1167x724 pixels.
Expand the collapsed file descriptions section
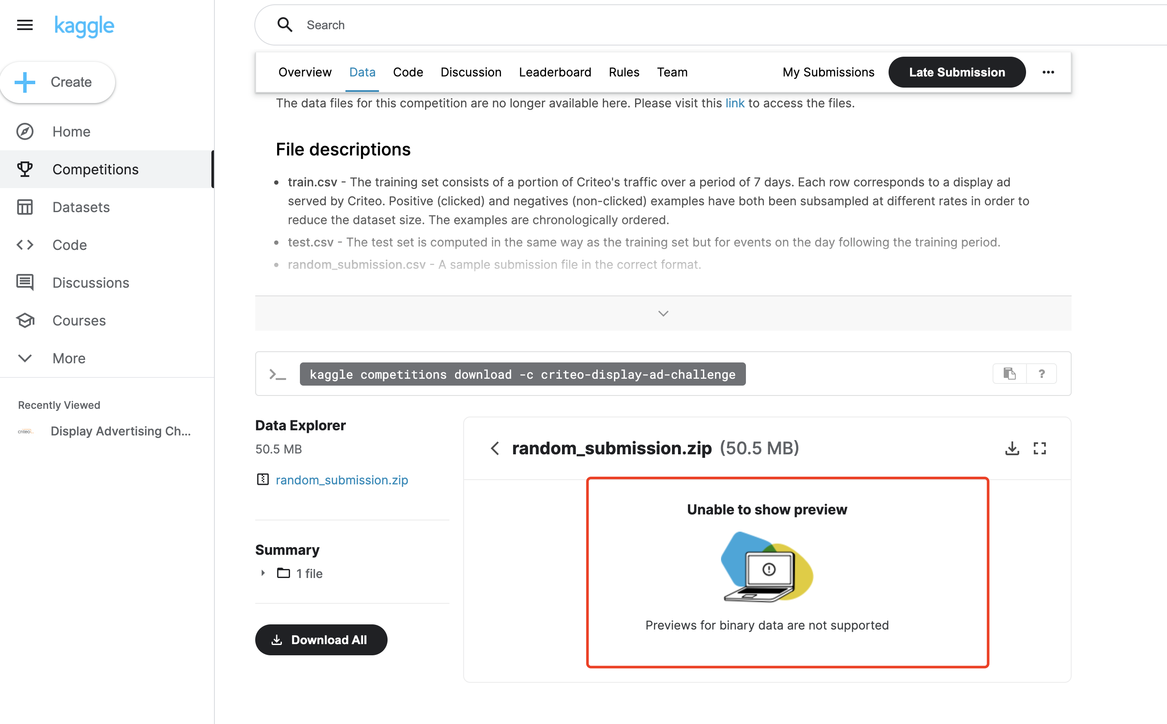(663, 313)
